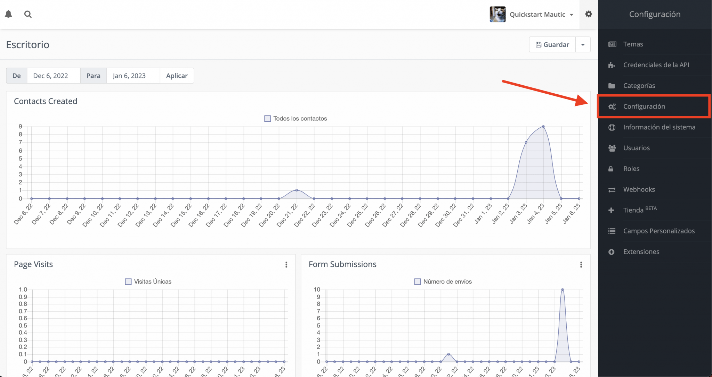Open the Page Visits widget options menu

pyautogui.click(x=286, y=265)
